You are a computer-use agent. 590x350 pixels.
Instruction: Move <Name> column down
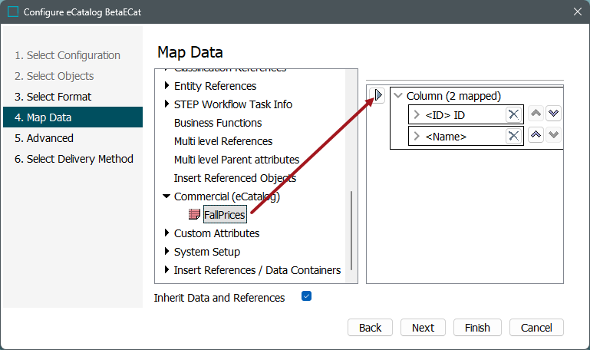553,135
